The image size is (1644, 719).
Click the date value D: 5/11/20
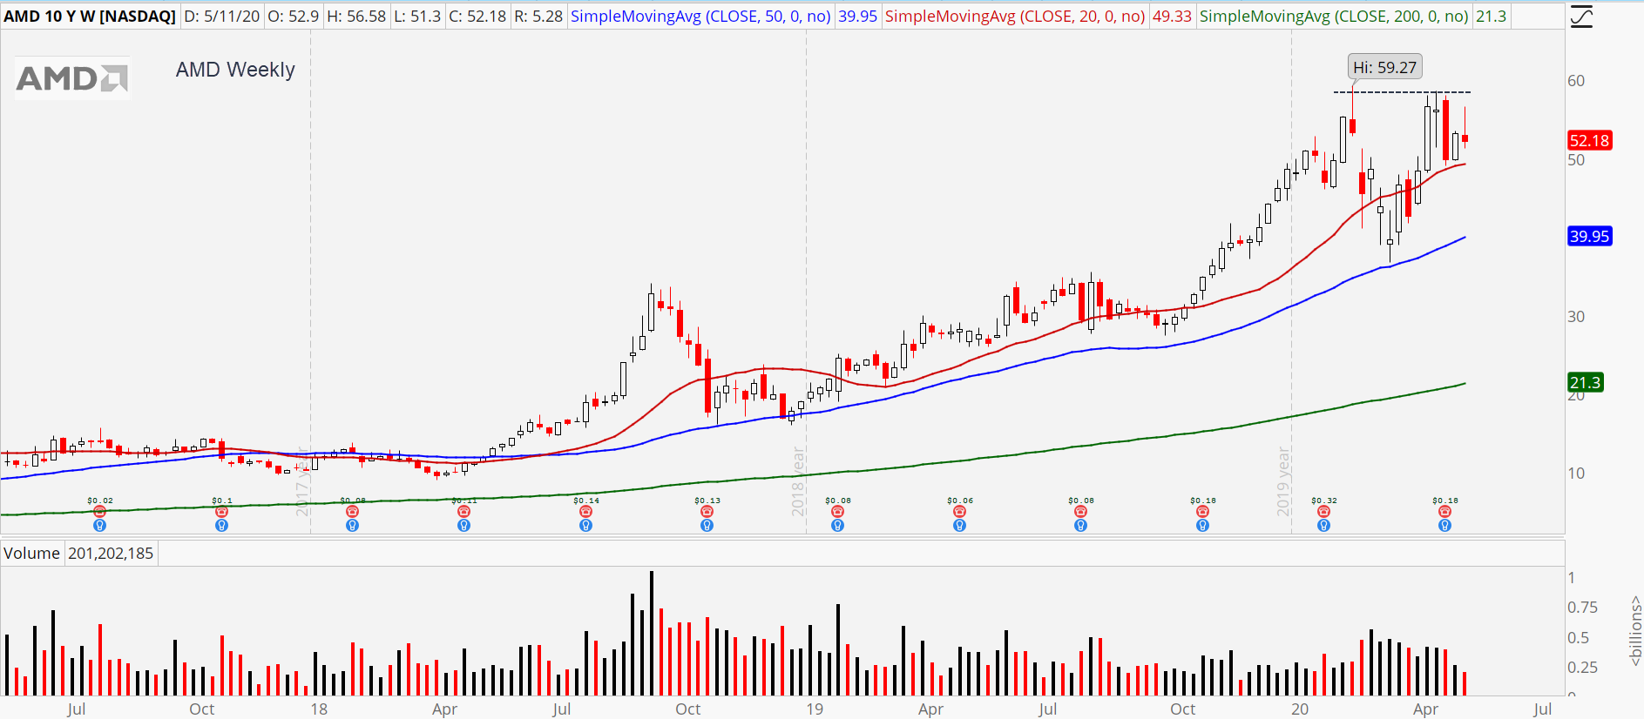tap(221, 17)
